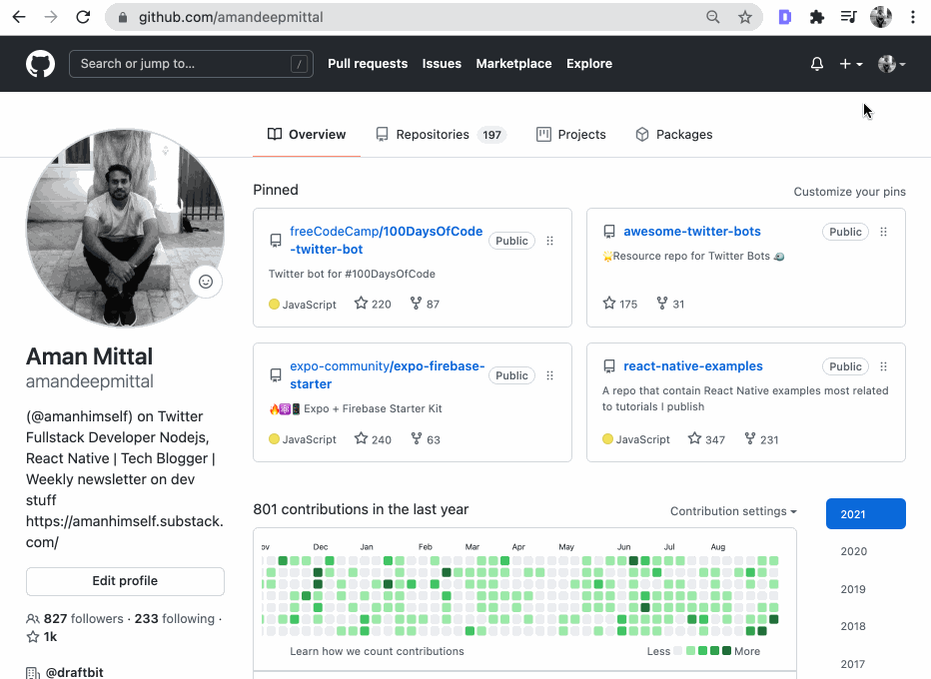931x679 pixels.
Task: Grab drag handle on react-native-examples card
Action: tap(883, 366)
